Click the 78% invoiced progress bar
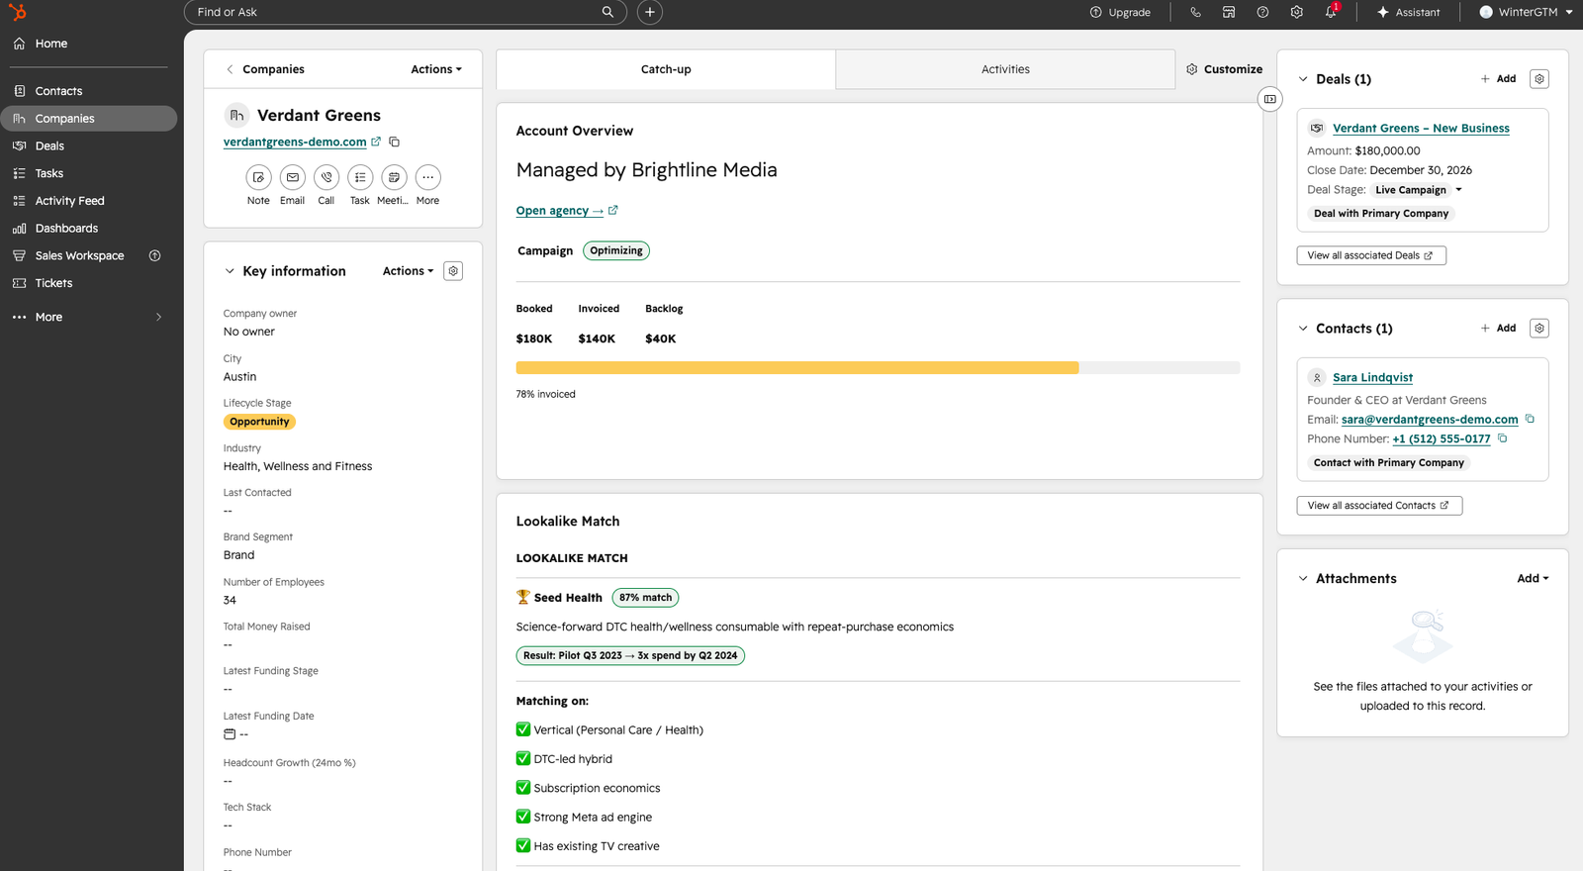The image size is (1583, 871). (878, 368)
